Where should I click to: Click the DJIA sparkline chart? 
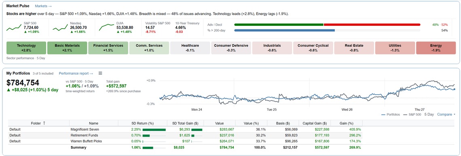(106, 27)
